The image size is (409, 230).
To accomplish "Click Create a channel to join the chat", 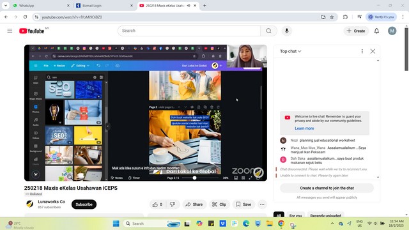I will (x=327, y=188).
